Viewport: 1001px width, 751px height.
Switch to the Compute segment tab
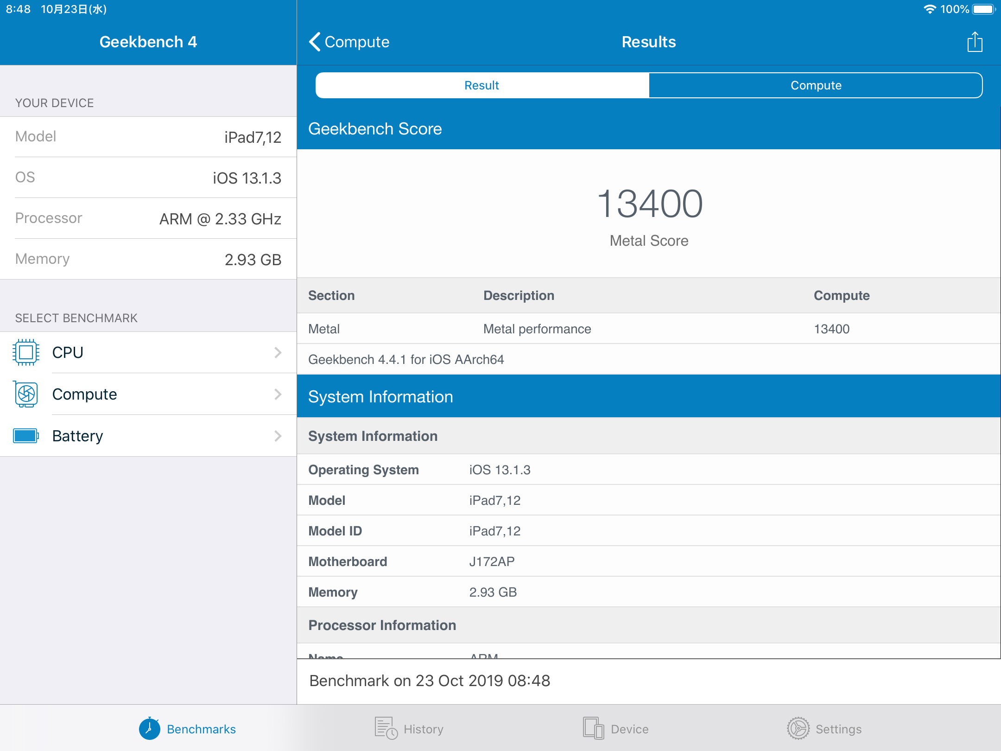pos(816,85)
